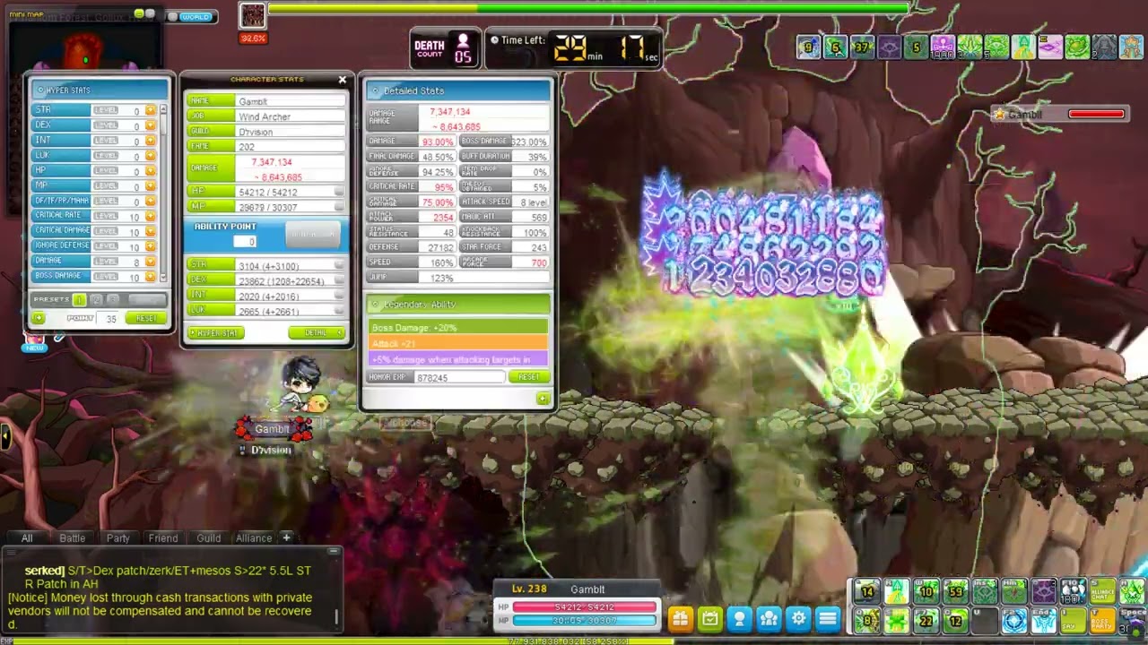Select Hyper Stats preset 1
This screenshot has width=1148, height=645.
(x=79, y=299)
